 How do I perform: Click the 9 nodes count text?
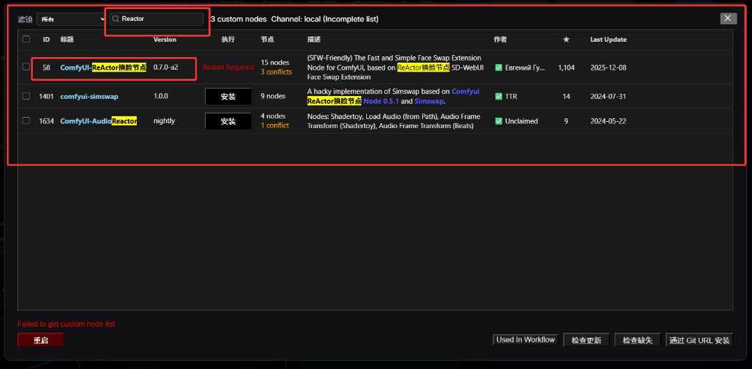coord(273,96)
